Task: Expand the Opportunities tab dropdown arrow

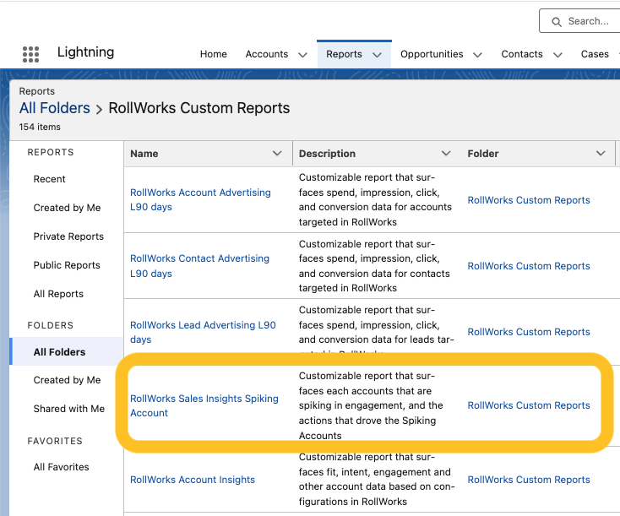Action: tap(477, 55)
